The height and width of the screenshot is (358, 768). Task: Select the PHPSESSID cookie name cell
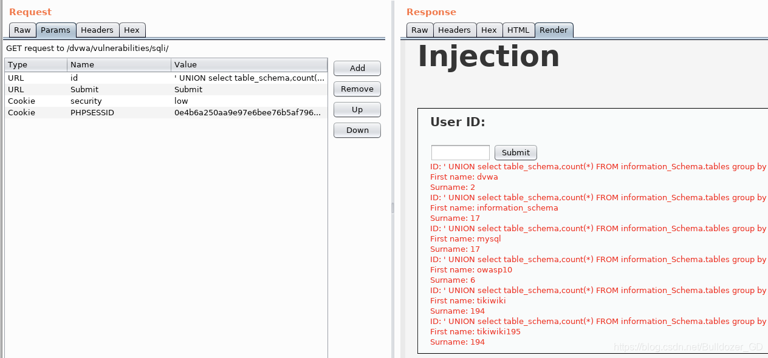pos(120,112)
